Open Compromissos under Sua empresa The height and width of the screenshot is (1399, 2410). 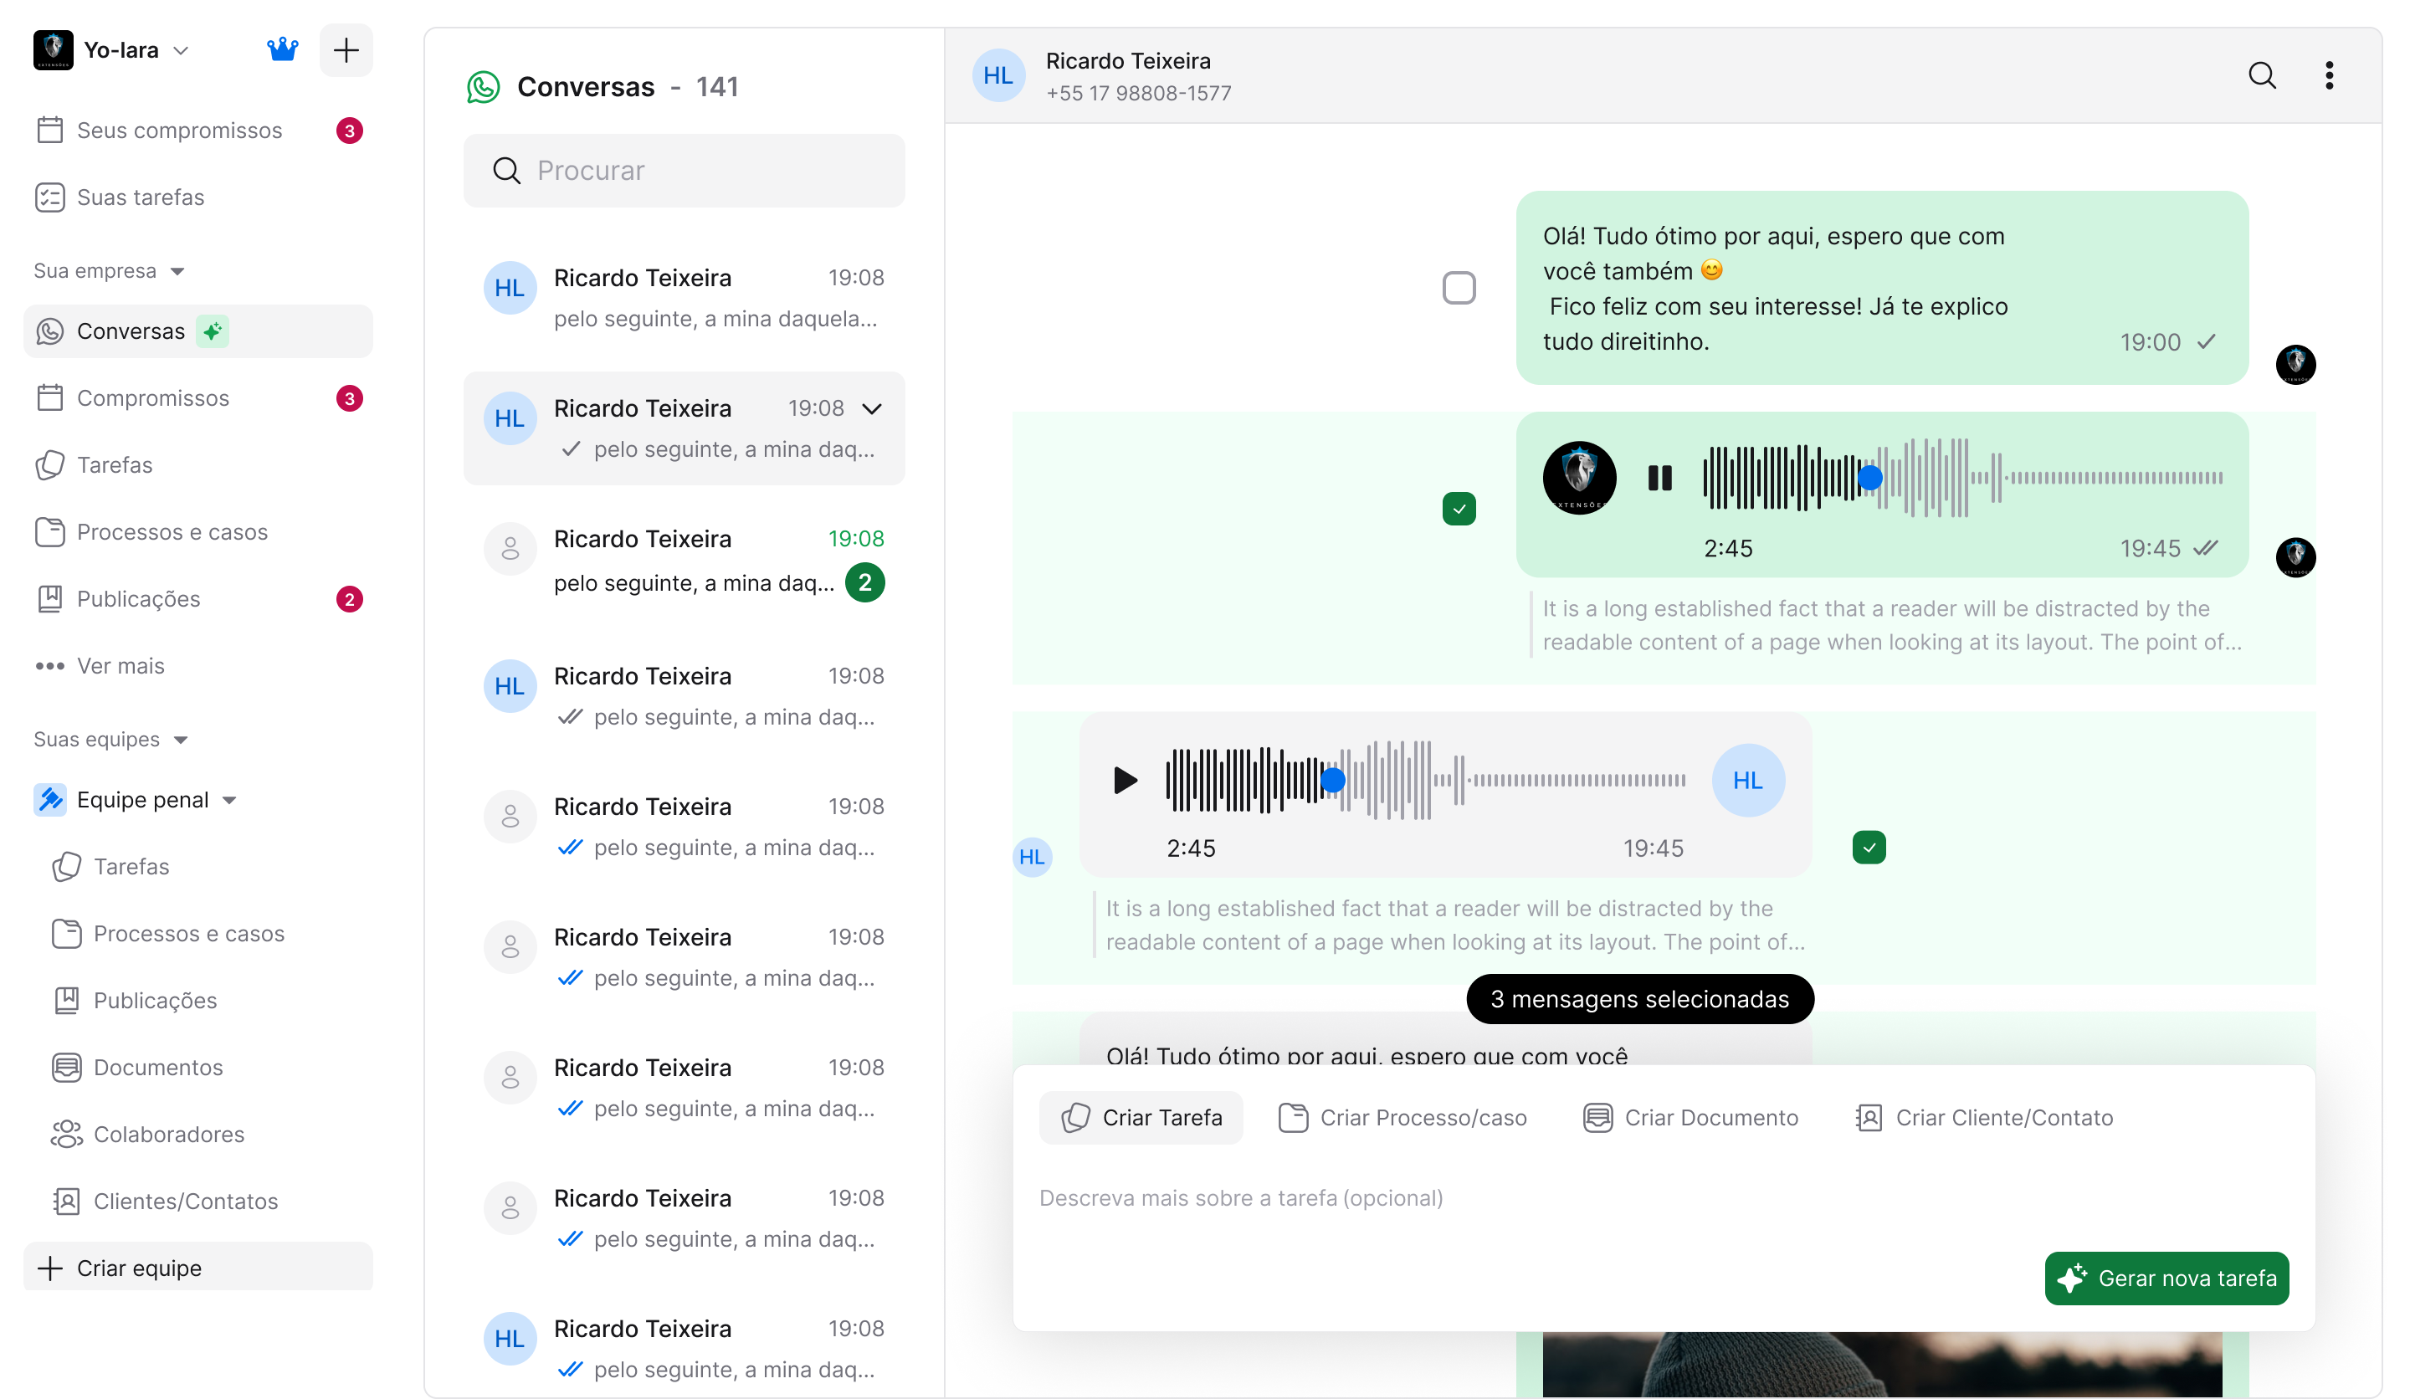tap(198, 397)
